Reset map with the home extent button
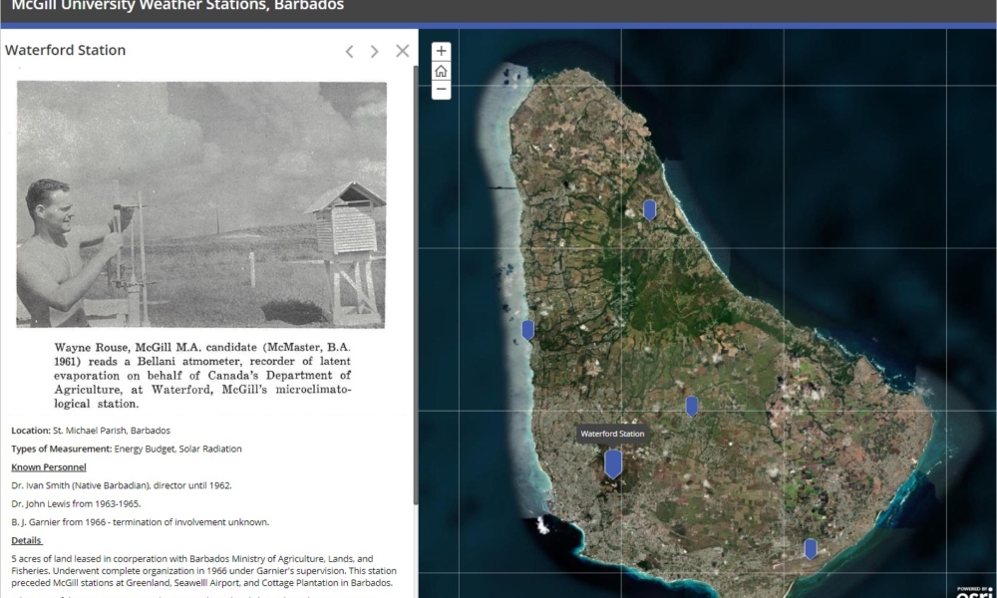Image resolution: width=997 pixels, height=598 pixels. (x=441, y=71)
